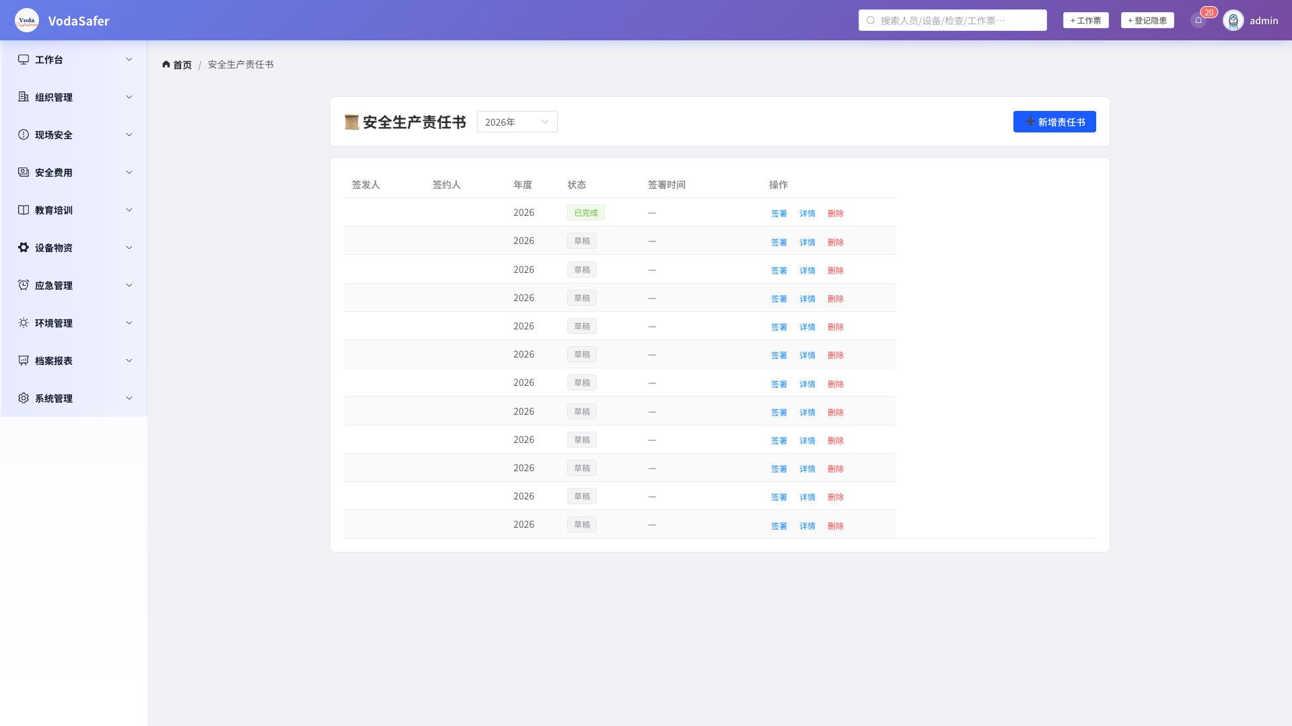Click the admin username text

[1264, 20]
